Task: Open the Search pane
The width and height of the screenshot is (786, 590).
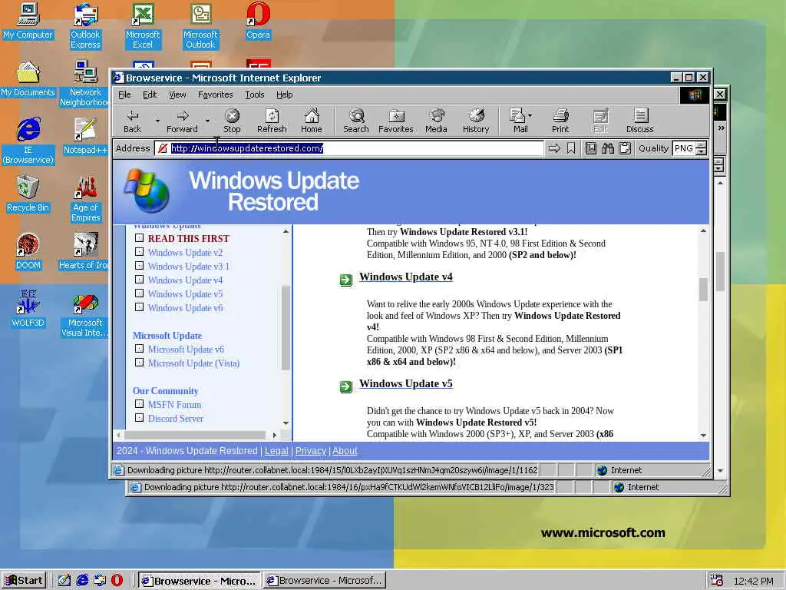Action: point(356,121)
